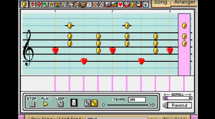Decrease tempo with the minus button
Viewport: 215px width, 119px height.
point(103,105)
